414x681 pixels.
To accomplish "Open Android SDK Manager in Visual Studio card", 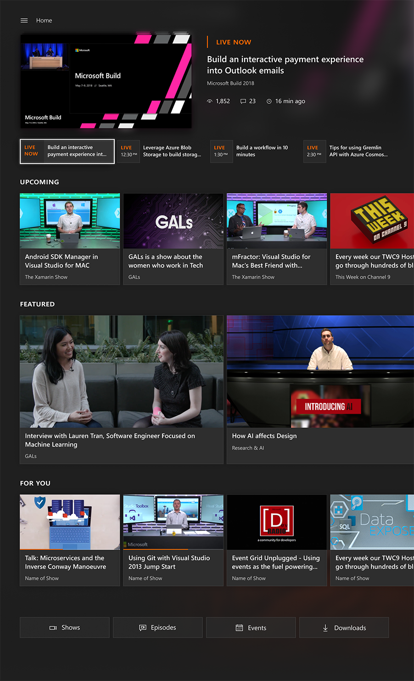I will tap(70, 239).
